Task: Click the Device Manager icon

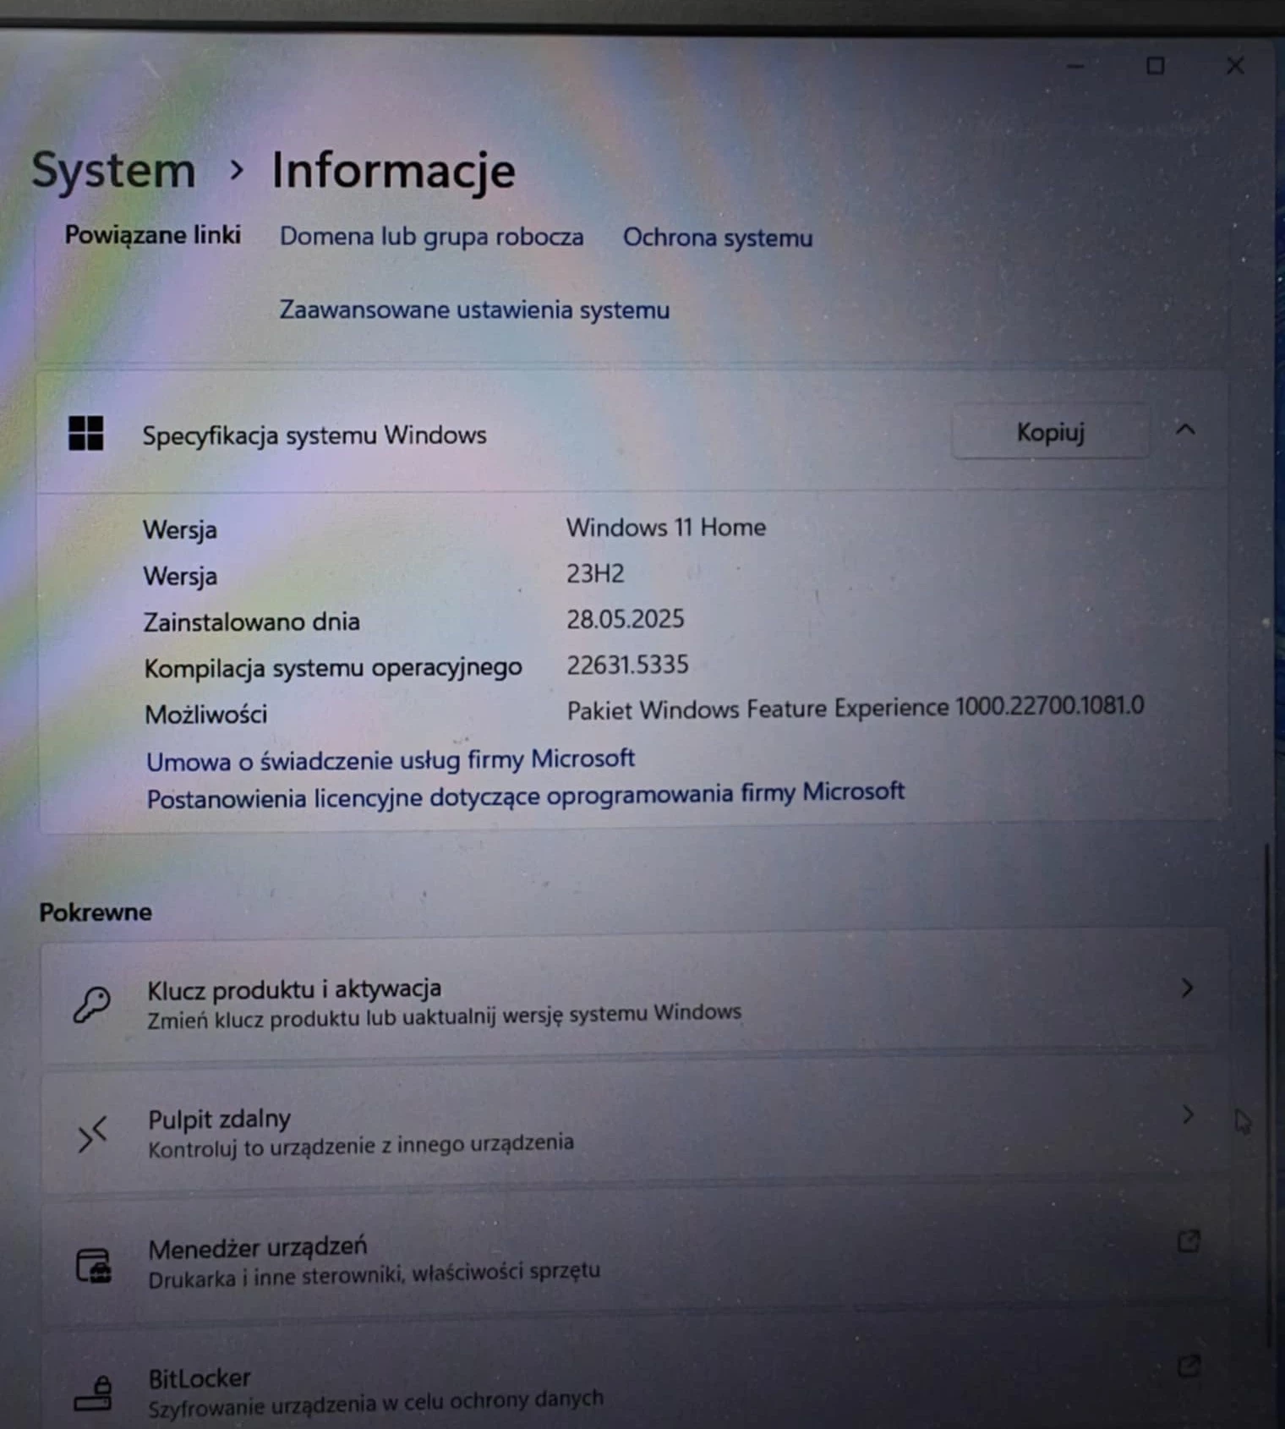Action: click(93, 1266)
